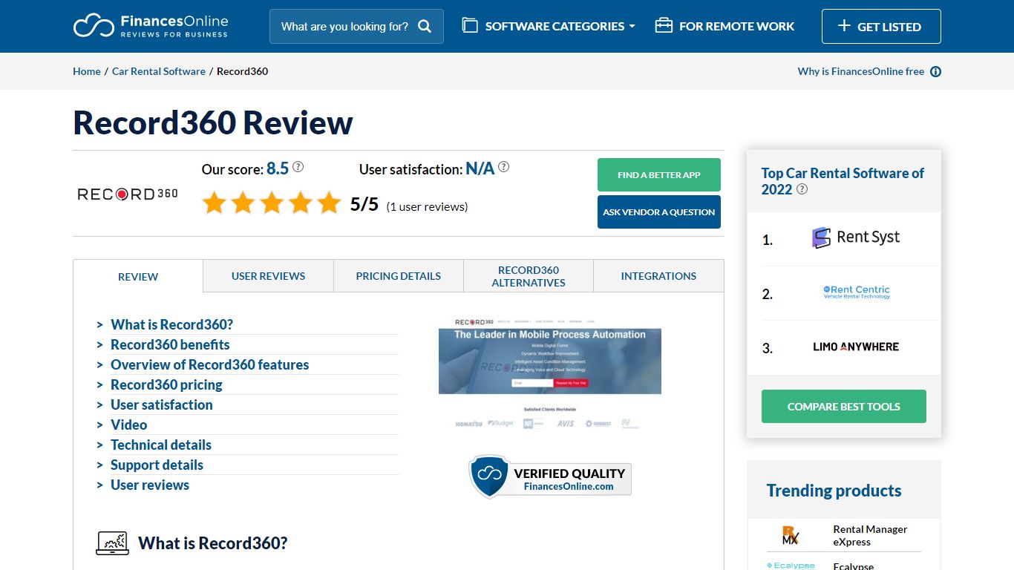Click the five-star rating graphic

271,203
